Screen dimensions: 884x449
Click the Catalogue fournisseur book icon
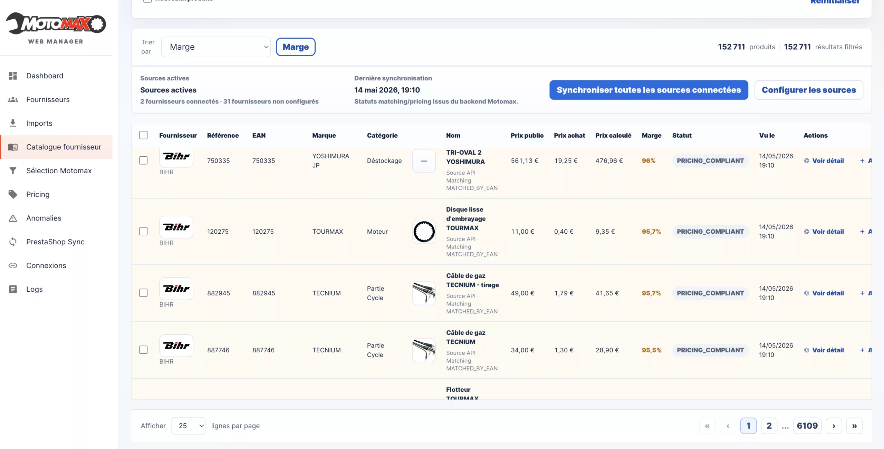coord(13,147)
